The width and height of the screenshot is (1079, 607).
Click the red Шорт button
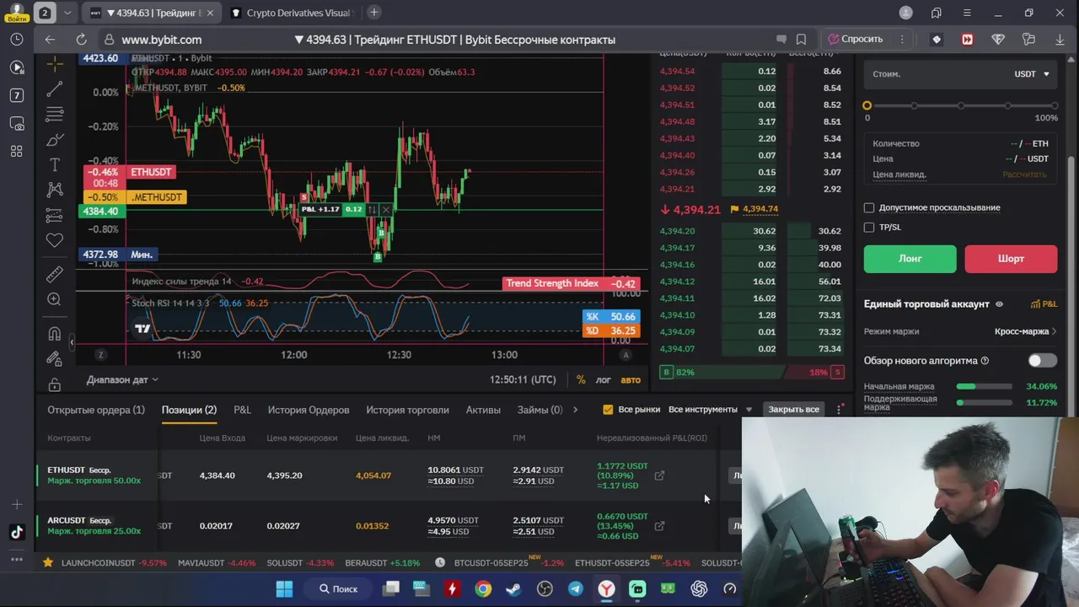pos(1011,259)
